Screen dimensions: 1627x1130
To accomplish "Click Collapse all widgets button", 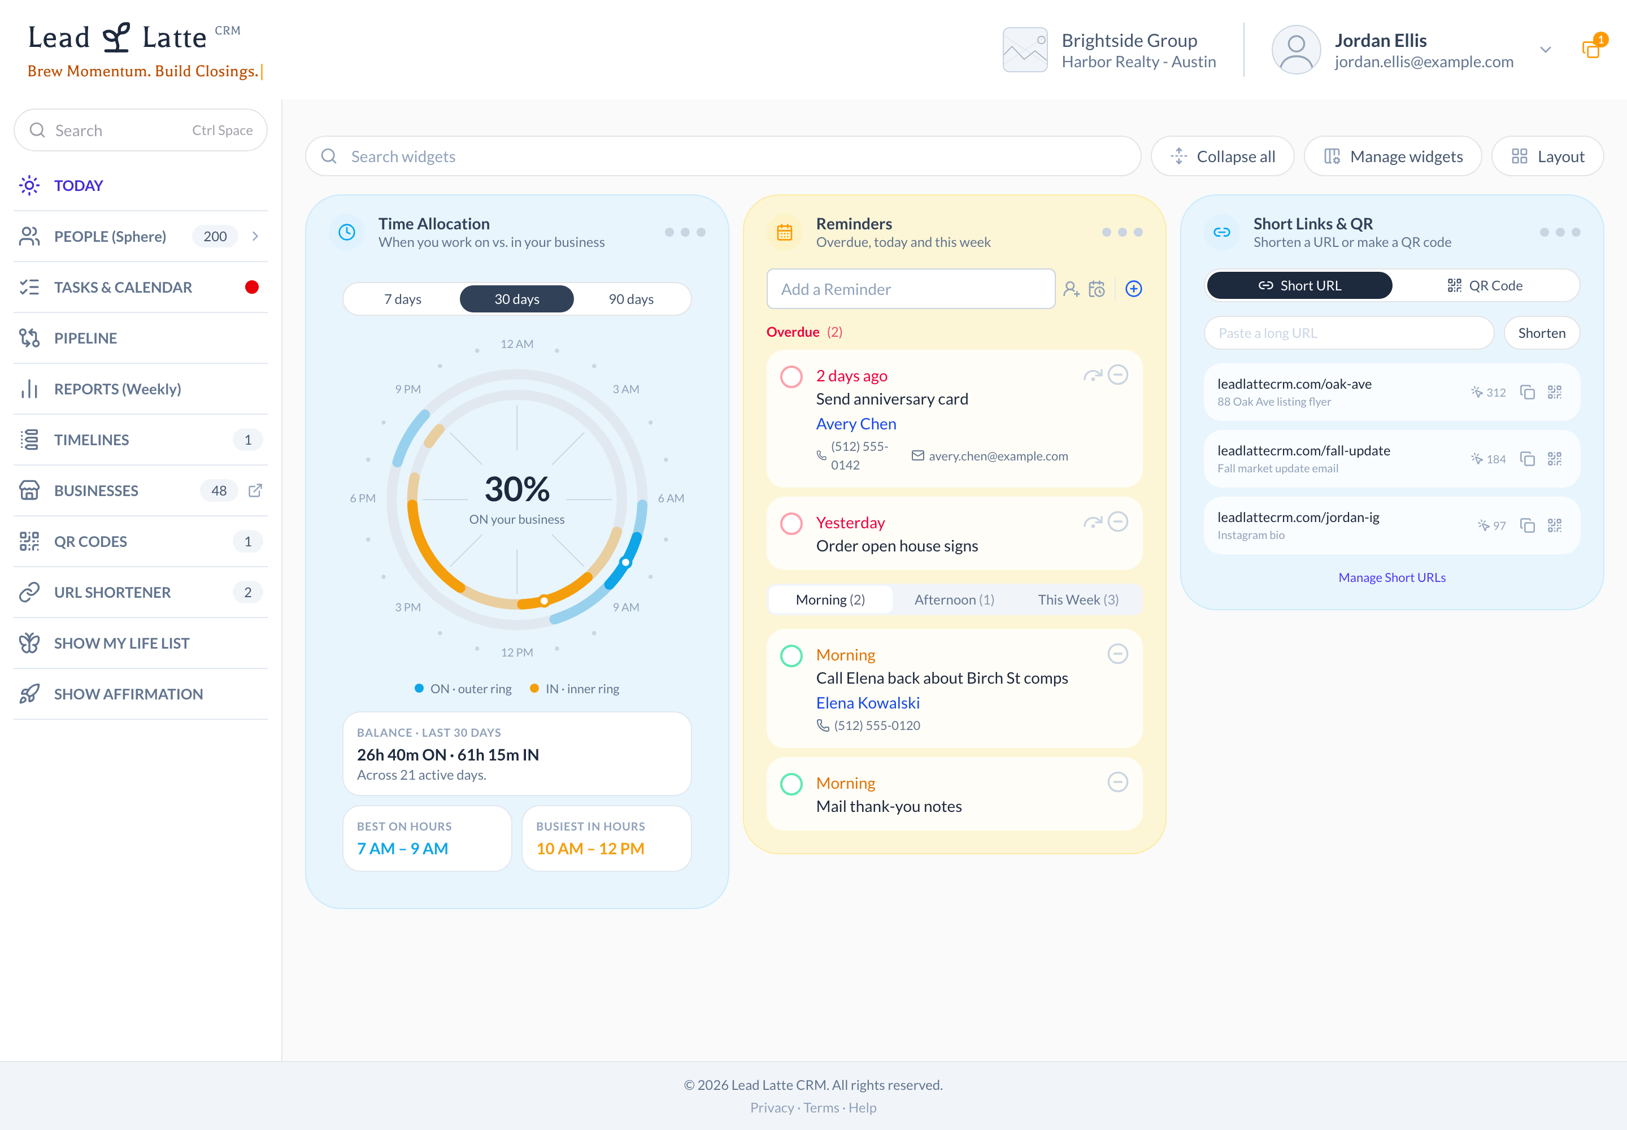I will [1223, 157].
